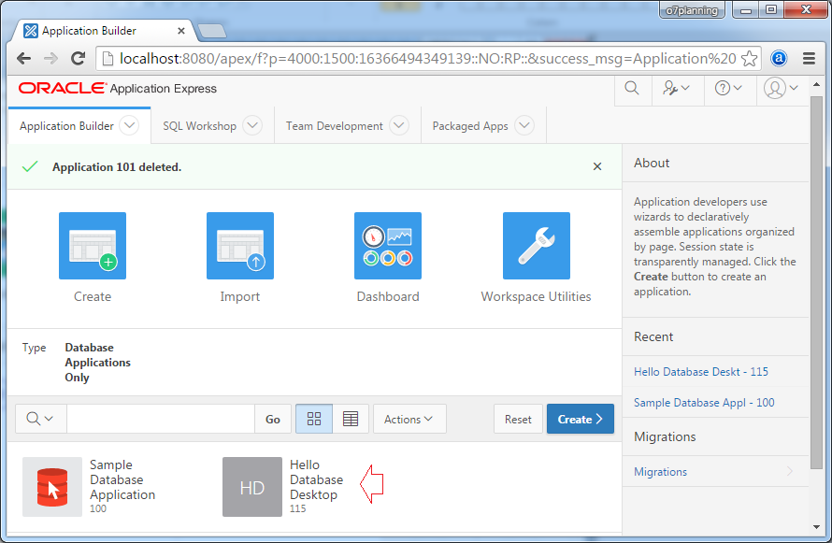Click the Reset button
The height and width of the screenshot is (543, 832).
[518, 419]
